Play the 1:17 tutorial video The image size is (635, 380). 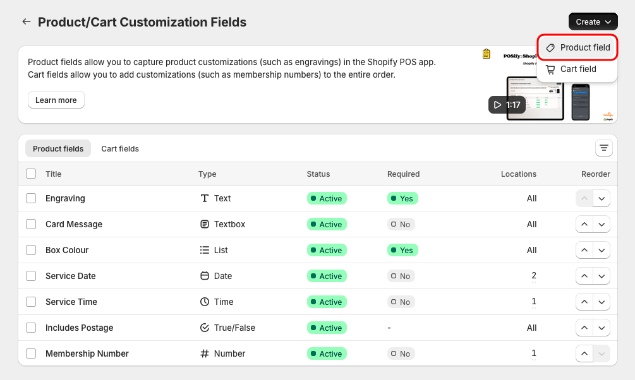coord(507,105)
